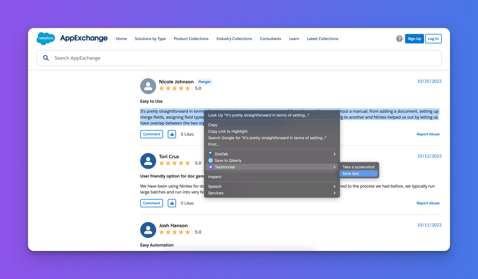Select Search Google for selected text
Image resolution: width=478 pixels, height=279 pixels.
(272, 138)
